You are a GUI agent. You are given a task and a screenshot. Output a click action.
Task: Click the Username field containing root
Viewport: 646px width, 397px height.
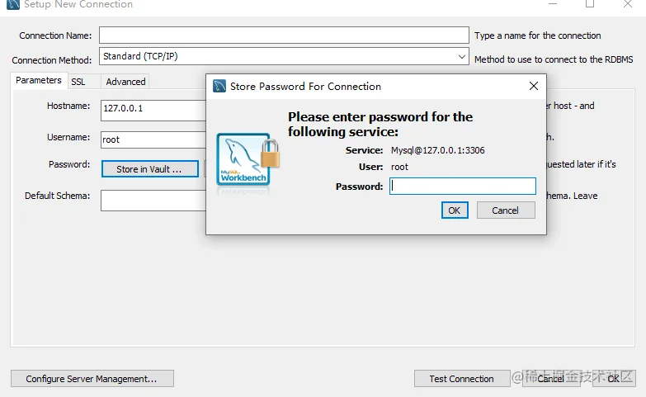(153, 139)
